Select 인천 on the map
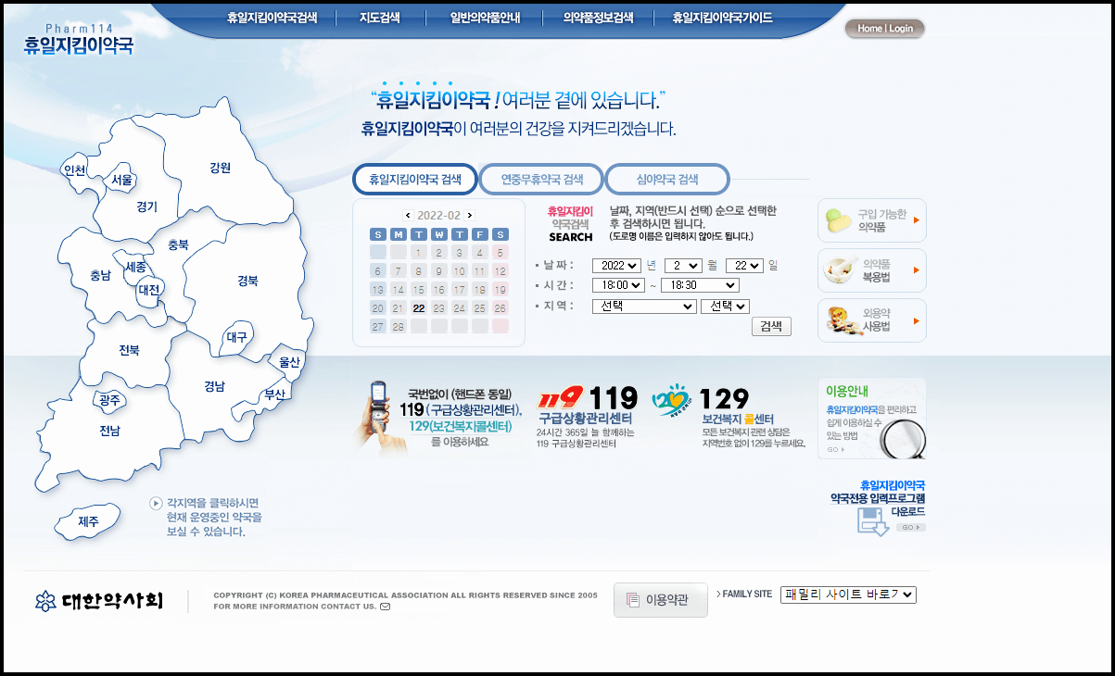This screenshot has width=1115, height=676. (x=74, y=170)
